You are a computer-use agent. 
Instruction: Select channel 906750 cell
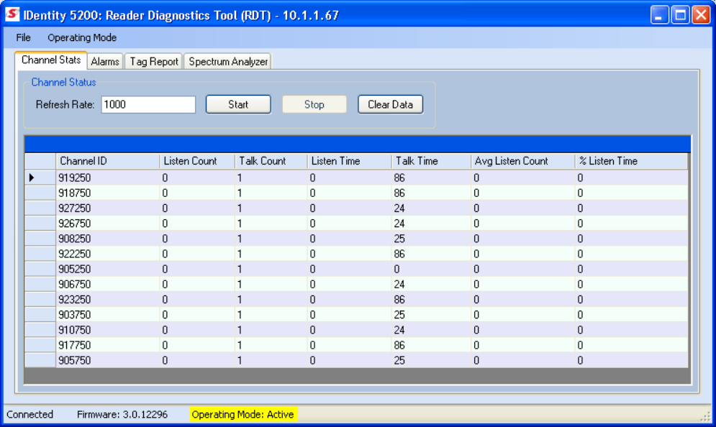click(x=108, y=284)
